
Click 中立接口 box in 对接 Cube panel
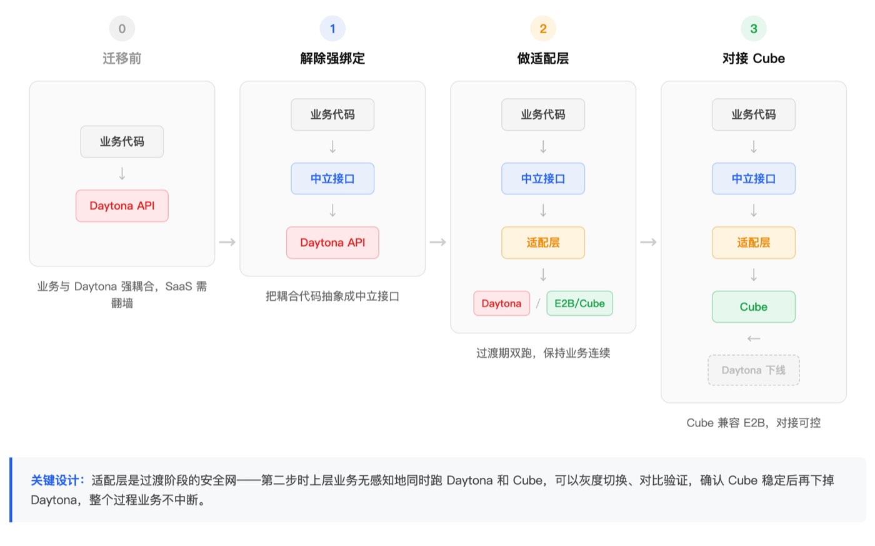754,179
